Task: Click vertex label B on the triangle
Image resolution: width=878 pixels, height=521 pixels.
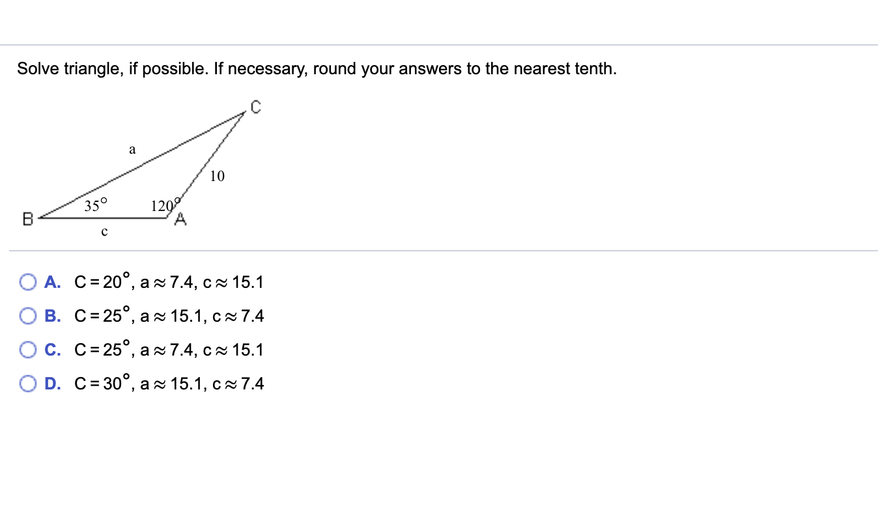Action: [27, 218]
